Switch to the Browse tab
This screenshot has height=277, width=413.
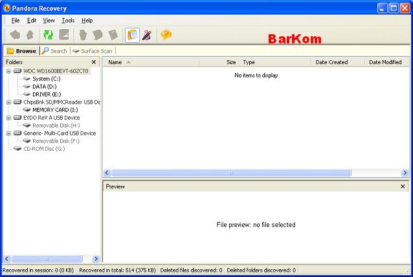[21, 51]
